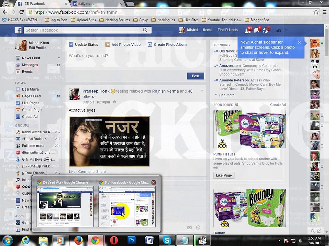Image resolution: width=329 pixels, height=246 pixels.
Task: Go to Mishal profile in top bar
Action: 188,30
